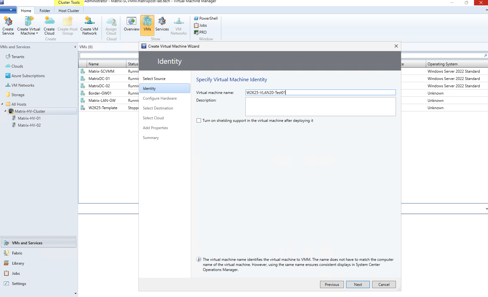Image resolution: width=488 pixels, height=297 pixels.
Task: Open the VMs and Services workspace
Action: pos(38,243)
